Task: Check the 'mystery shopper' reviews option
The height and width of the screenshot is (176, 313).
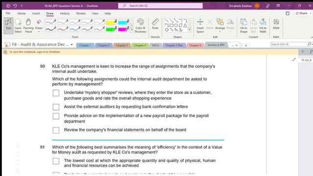Action: [x=56, y=93]
